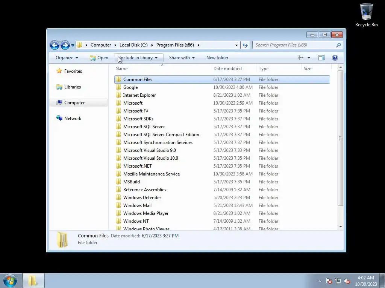Screen dimensions: 385x288
Task: Click the vertical scrollbar thumb
Action: 340,138
